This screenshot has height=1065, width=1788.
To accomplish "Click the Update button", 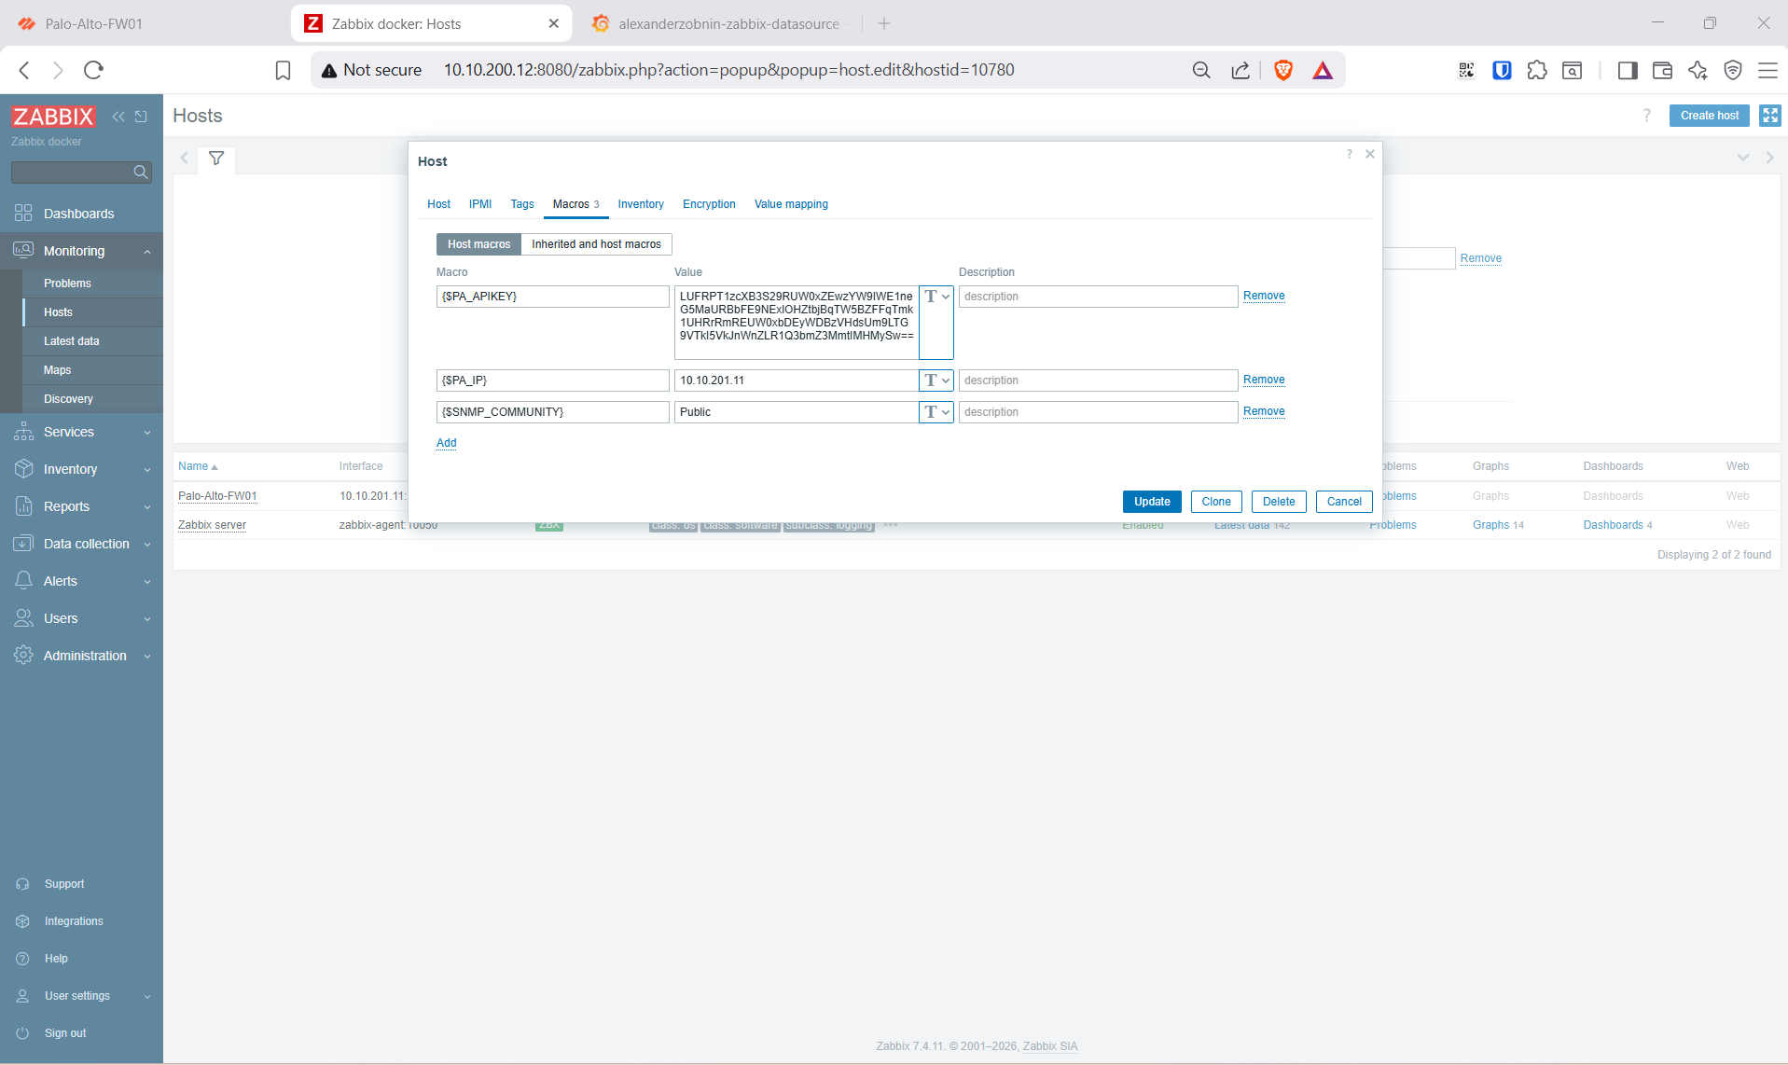I will (1152, 502).
